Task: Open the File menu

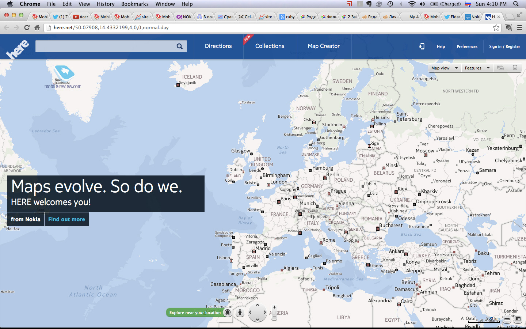Action: (52, 4)
